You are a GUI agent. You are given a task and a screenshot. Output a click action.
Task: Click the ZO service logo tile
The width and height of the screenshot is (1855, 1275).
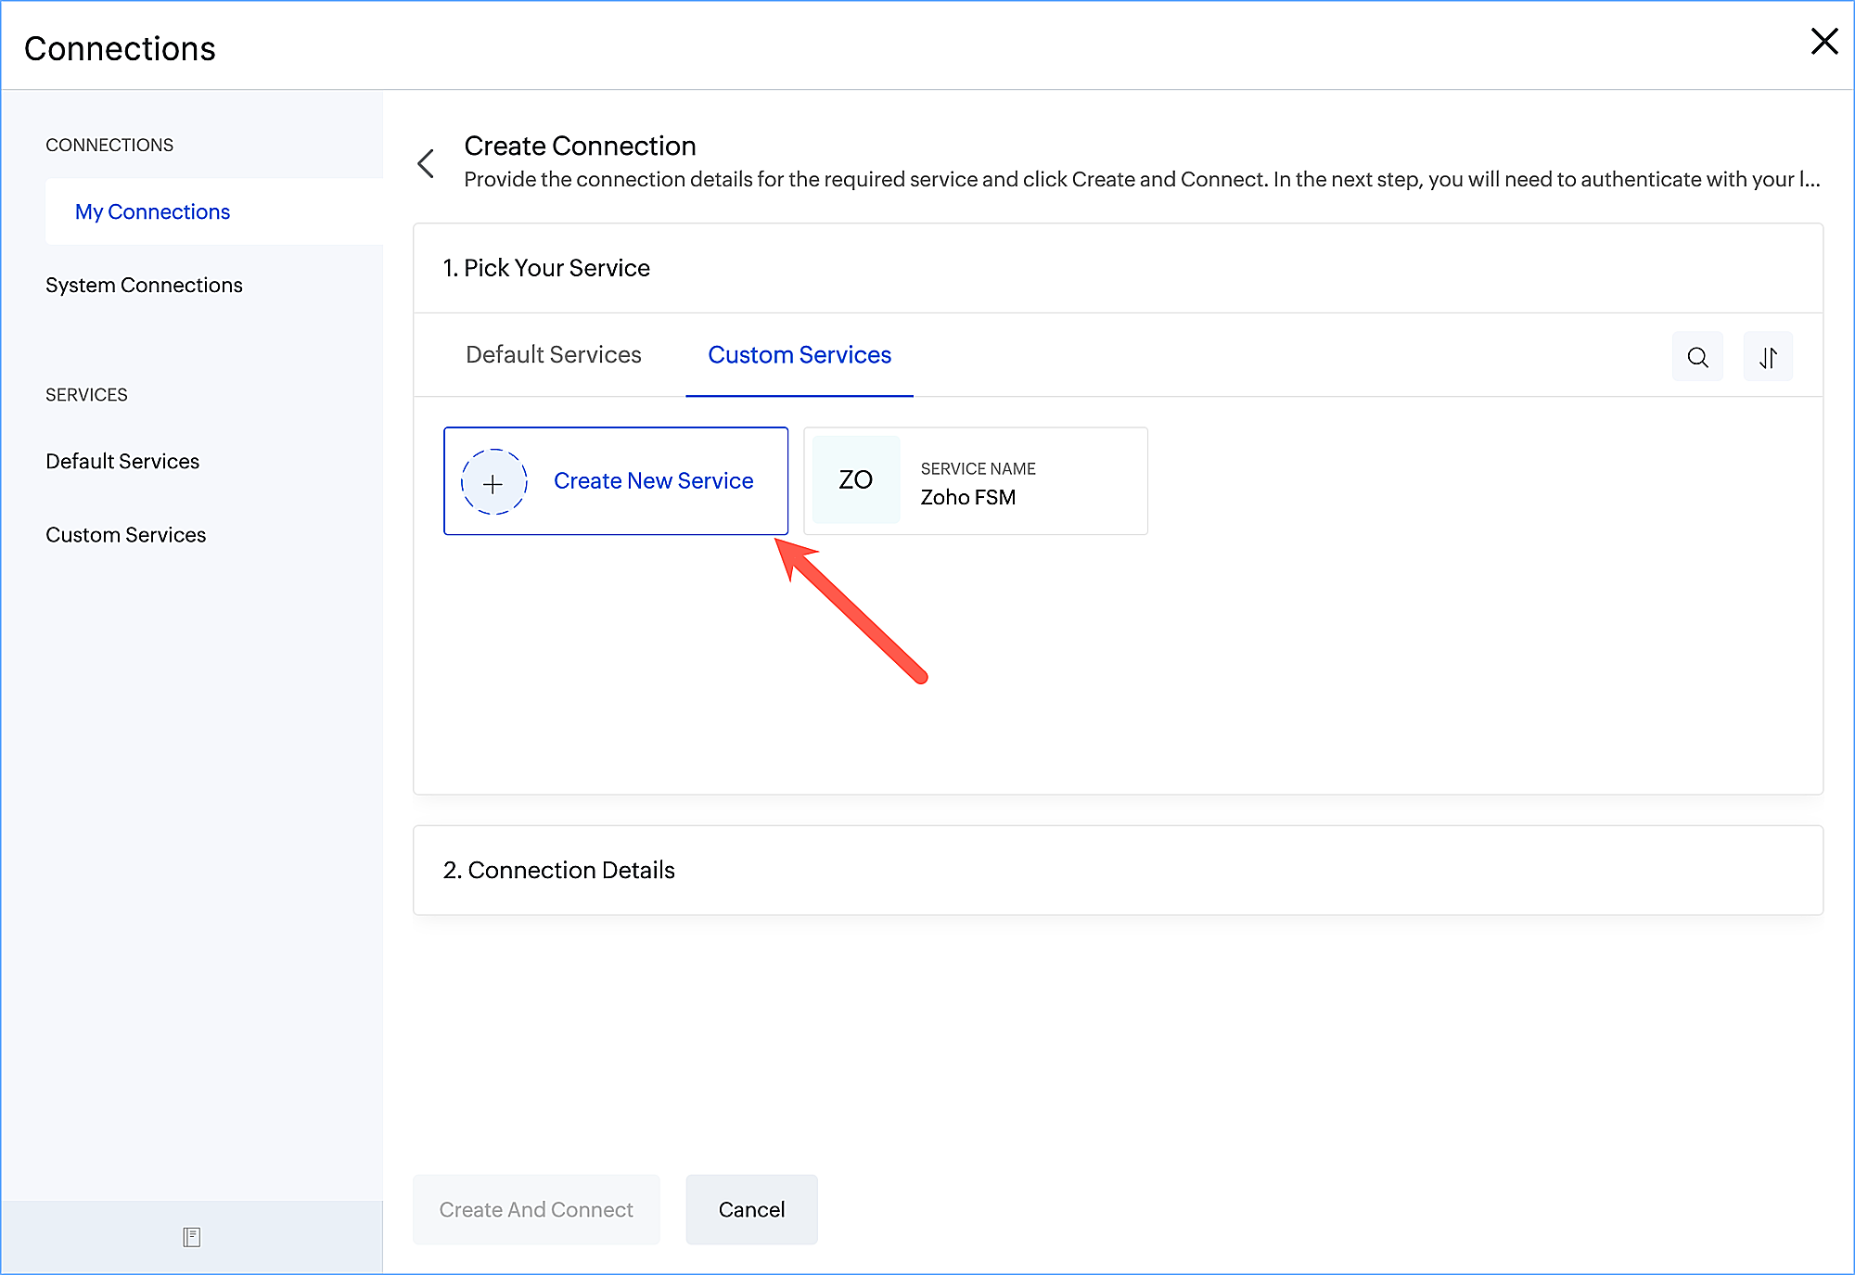coord(855,480)
